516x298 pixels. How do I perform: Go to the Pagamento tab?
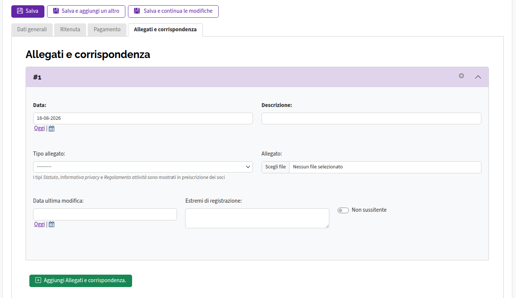tap(107, 30)
